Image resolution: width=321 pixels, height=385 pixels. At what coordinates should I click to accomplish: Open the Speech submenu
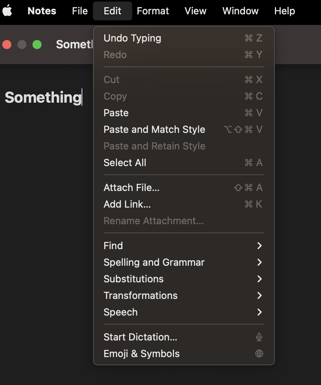click(x=120, y=312)
